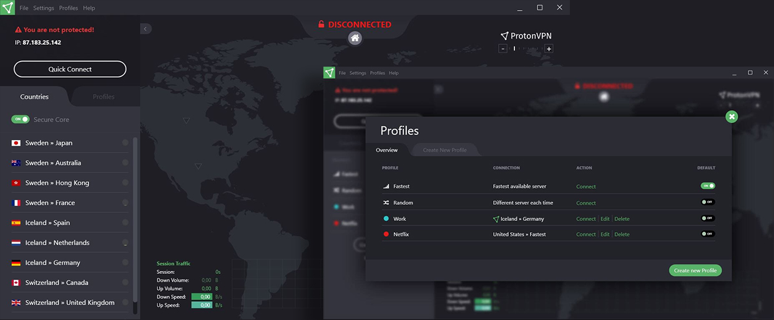Image resolution: width=774 pixels, height=320 pixels.
Task: Click the Canada flag icon in list
Action: (x=16, y=283)
